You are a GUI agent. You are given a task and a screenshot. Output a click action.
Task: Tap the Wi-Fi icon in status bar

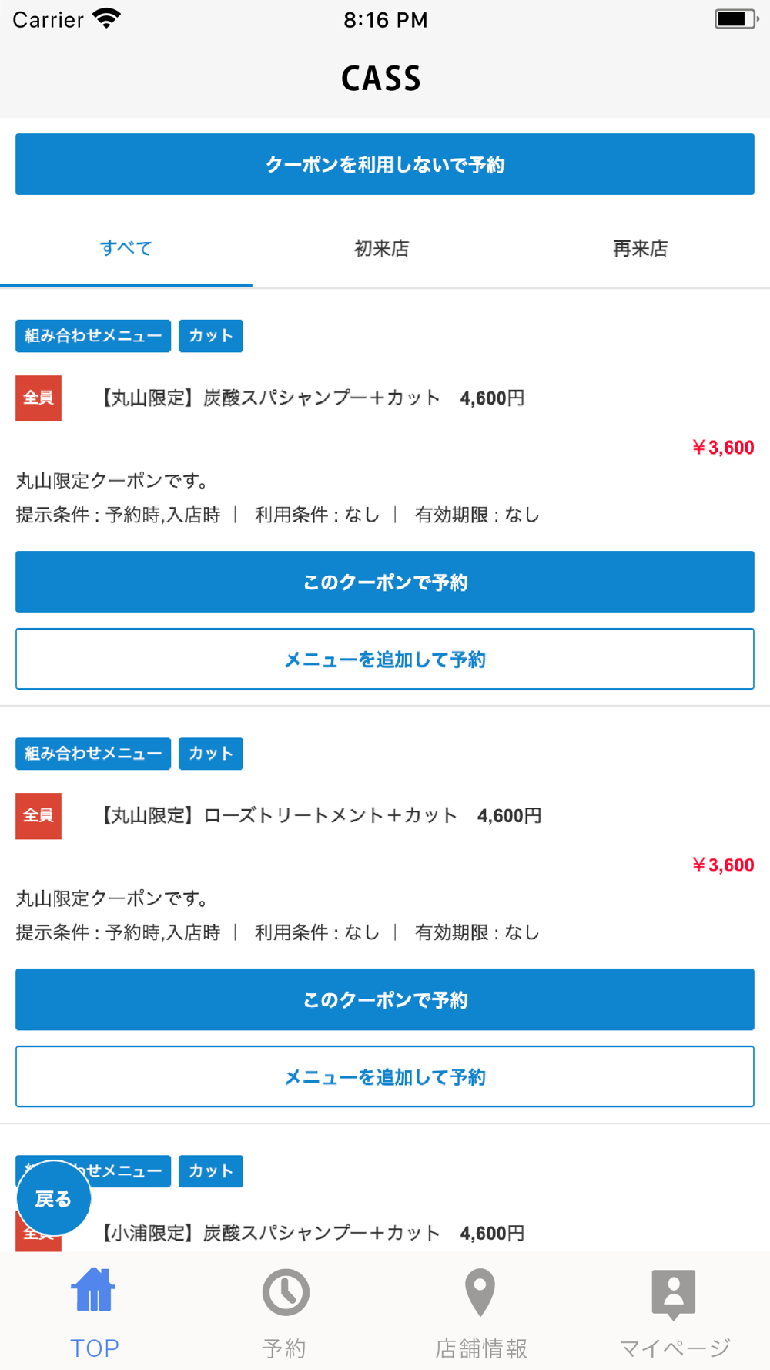tap(106, 18)
